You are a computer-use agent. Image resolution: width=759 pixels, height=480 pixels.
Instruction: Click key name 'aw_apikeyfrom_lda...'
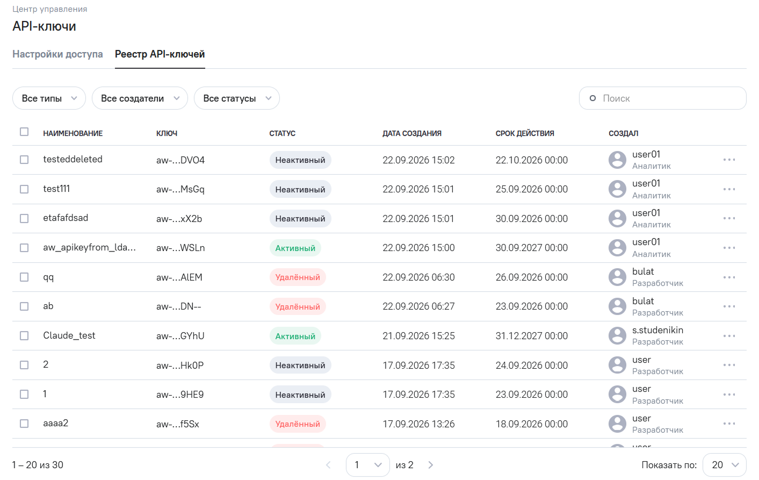(x=89, y=247)
